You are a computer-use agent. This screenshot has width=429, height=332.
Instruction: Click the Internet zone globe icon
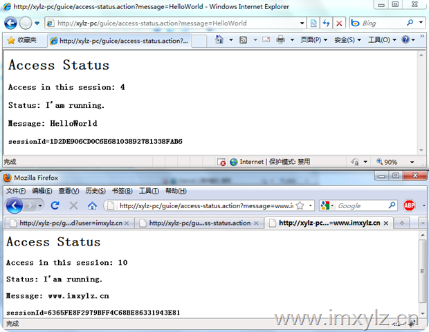tap(234, 162)
